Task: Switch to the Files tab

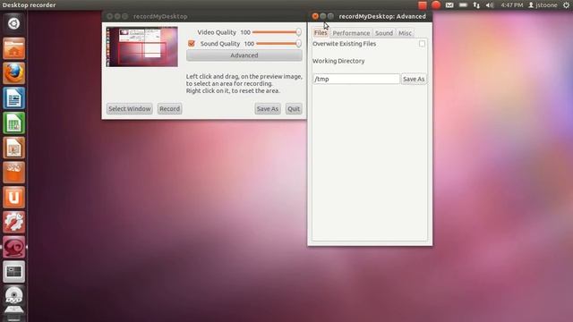Action: coord(321,33)
